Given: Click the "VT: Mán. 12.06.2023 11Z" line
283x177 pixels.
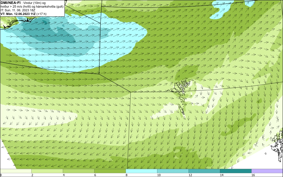Looking at the screenshot, I should 18,14.
